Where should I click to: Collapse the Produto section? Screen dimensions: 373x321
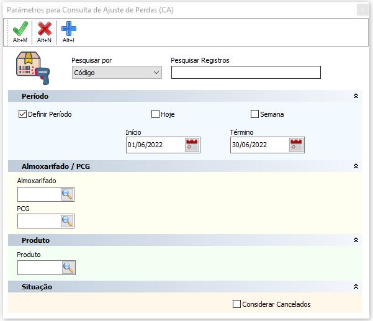pos(356,240)
